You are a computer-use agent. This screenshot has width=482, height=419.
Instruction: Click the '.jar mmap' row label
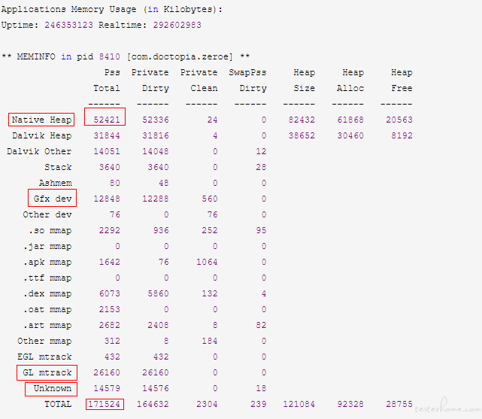(x=47, y=246)
